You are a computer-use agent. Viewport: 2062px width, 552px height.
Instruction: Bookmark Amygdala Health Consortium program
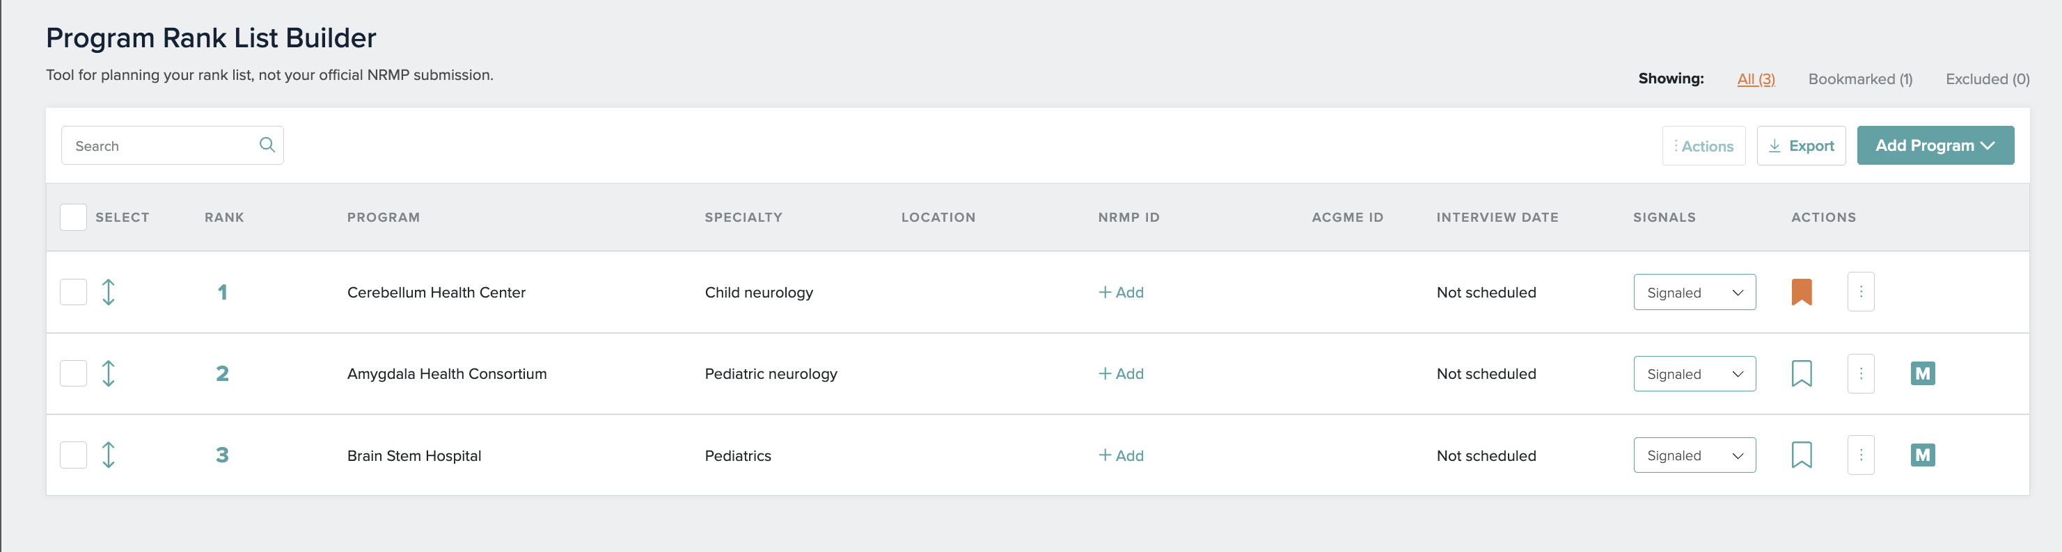[1801, 374]
